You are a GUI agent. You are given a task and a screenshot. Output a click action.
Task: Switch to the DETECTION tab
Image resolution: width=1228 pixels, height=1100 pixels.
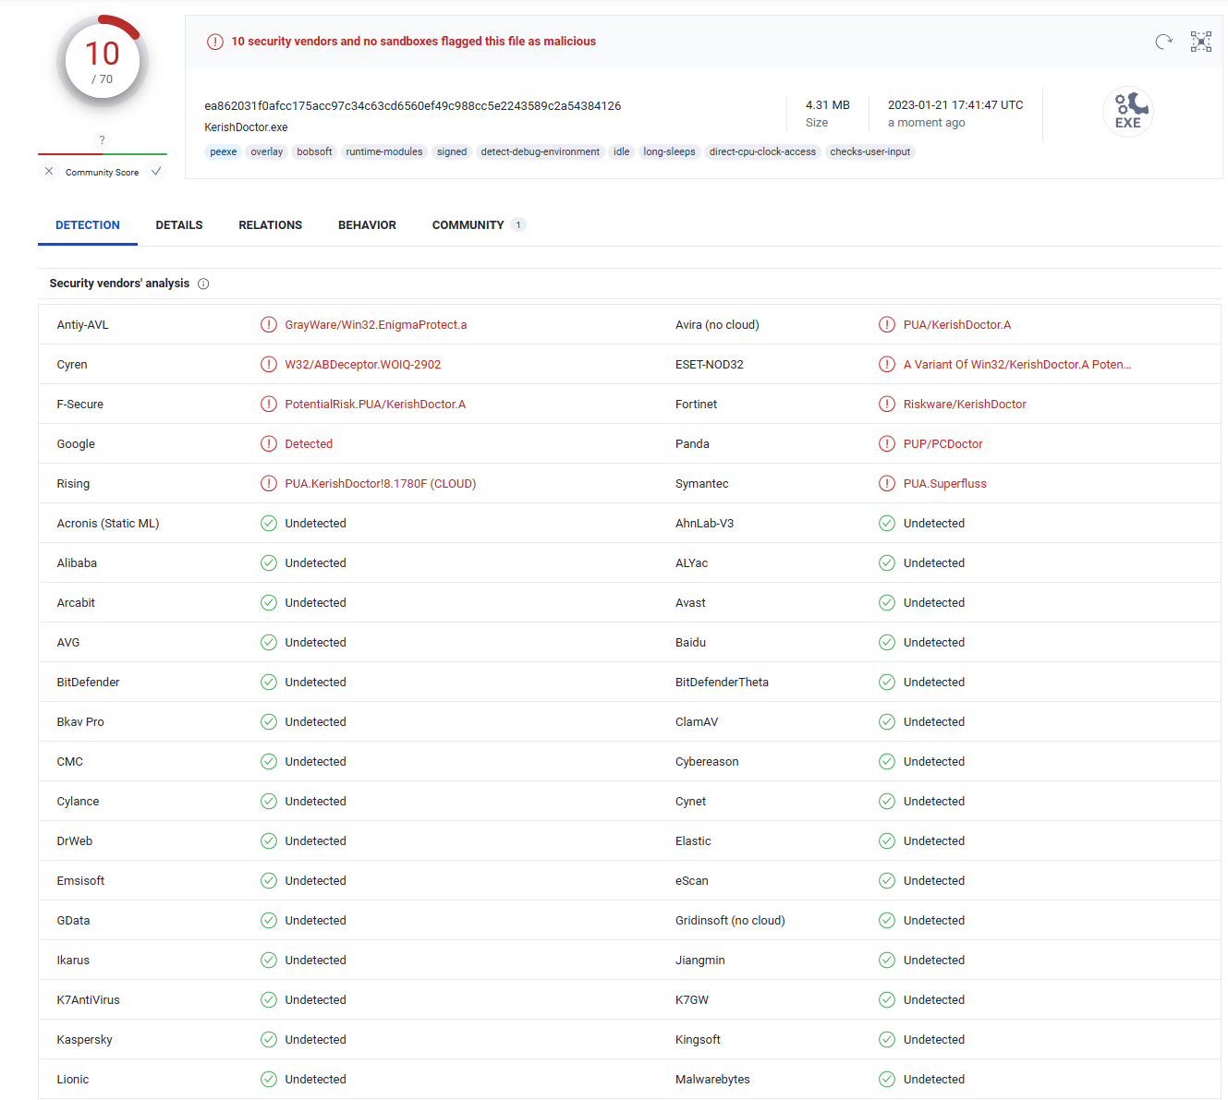coord(88,225)
